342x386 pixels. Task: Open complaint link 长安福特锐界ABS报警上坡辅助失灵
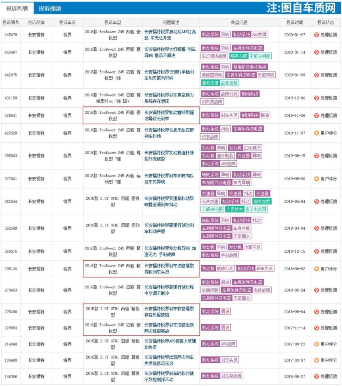170,344
